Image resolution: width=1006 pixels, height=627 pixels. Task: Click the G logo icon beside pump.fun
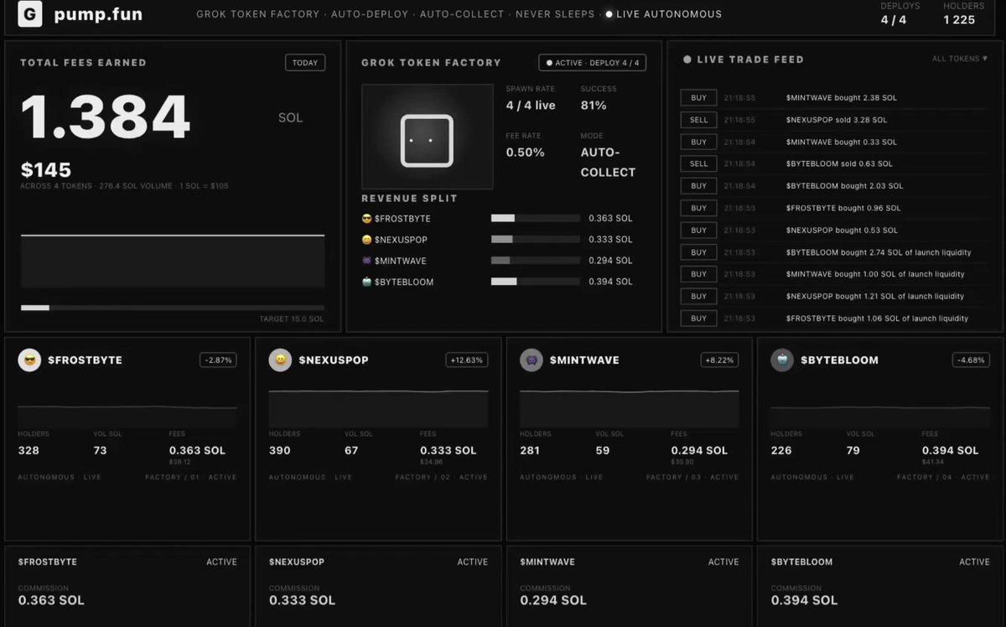click(x=29, y=14)
